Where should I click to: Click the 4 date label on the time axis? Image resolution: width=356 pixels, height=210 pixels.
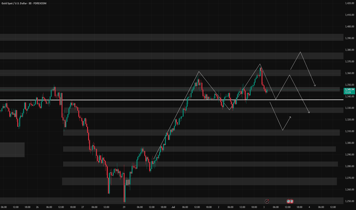tap(309, 207)
